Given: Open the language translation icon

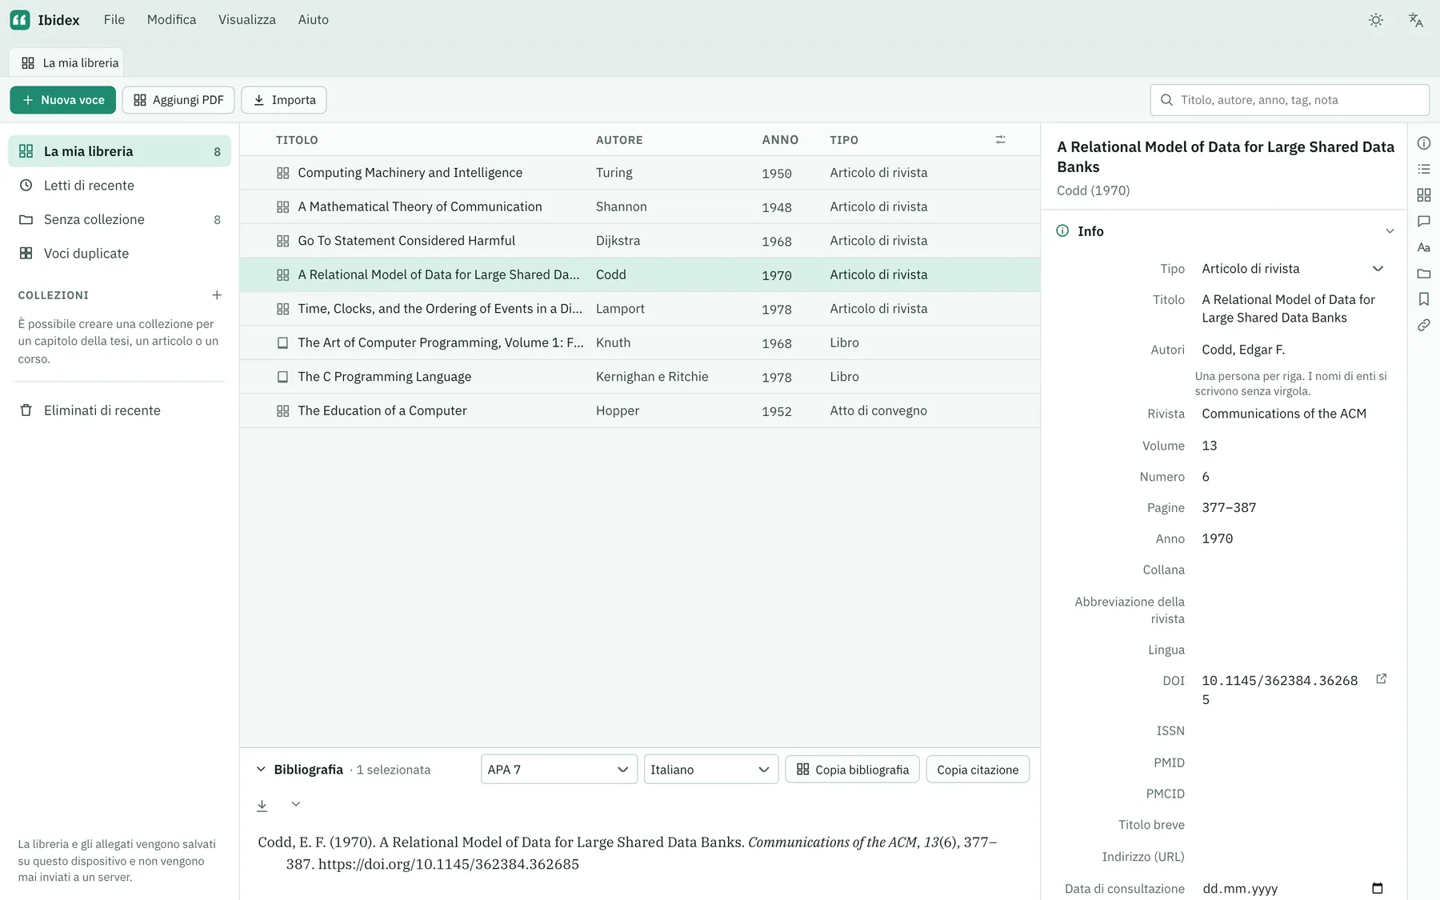Looking at the screenshot, I should (1415, 20).
